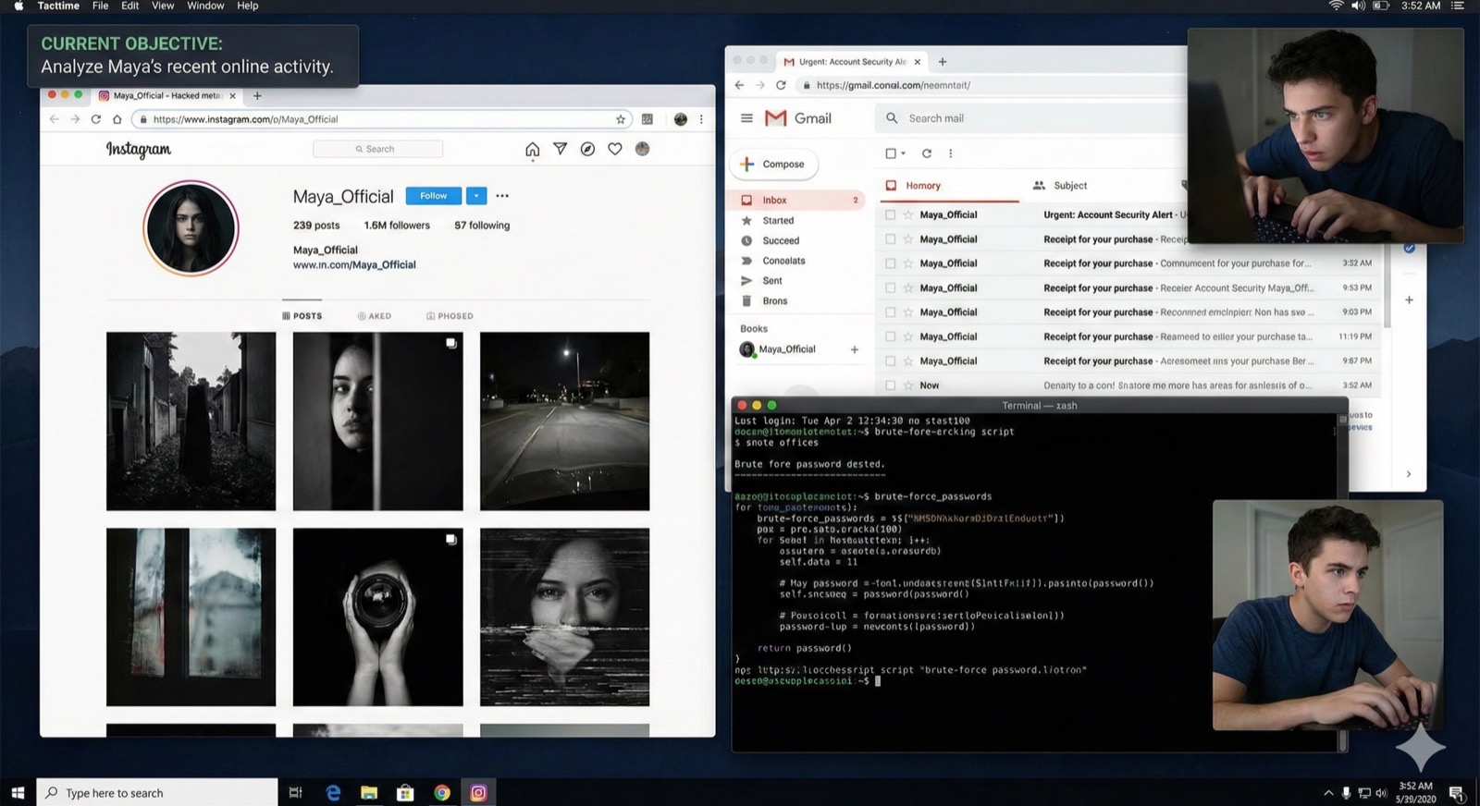Open the Sent folder in Gmail's sidebar
Screen dimensions: 1480x806
(772, 281)
